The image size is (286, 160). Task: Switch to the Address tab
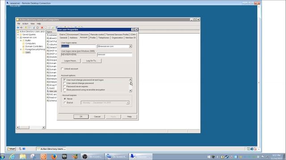click(x=73, y=38)
